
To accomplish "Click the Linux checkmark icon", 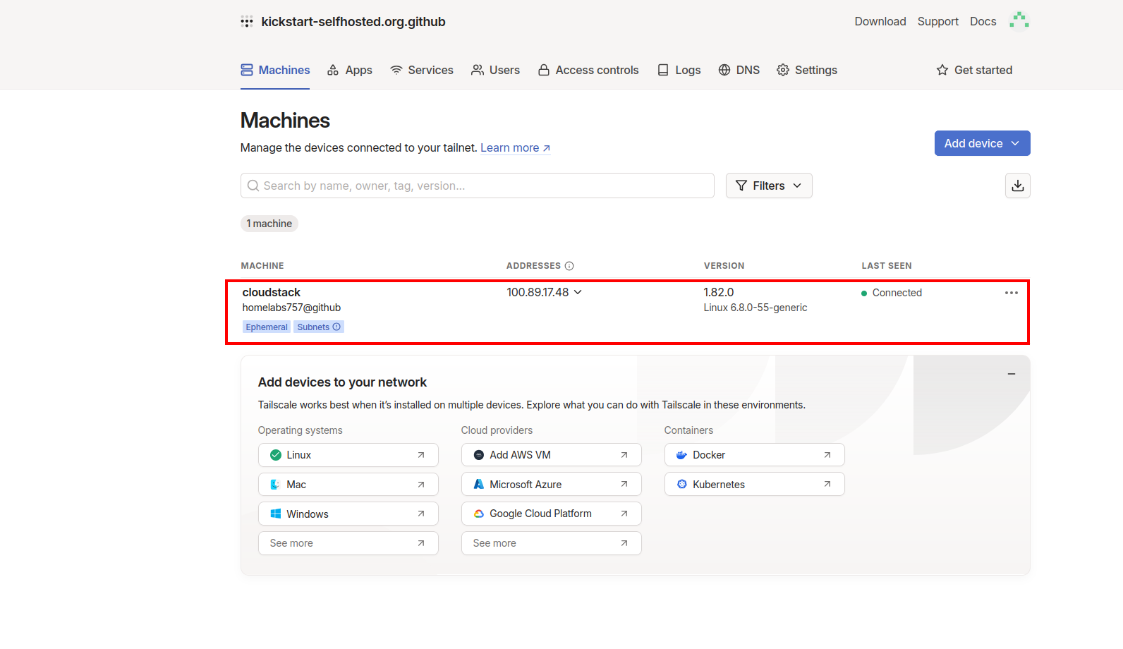I will 276,455.
